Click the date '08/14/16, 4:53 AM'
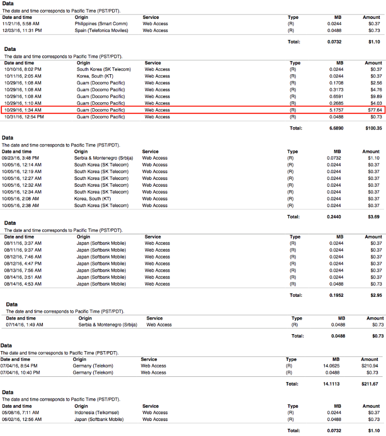Screen dimensions: 386x436 [x=23, y=284]
